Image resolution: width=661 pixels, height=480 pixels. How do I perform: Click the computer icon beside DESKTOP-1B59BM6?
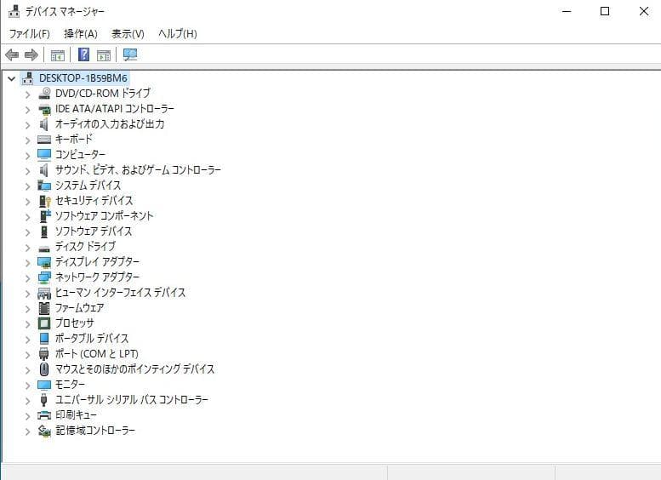tap(28, 78)
